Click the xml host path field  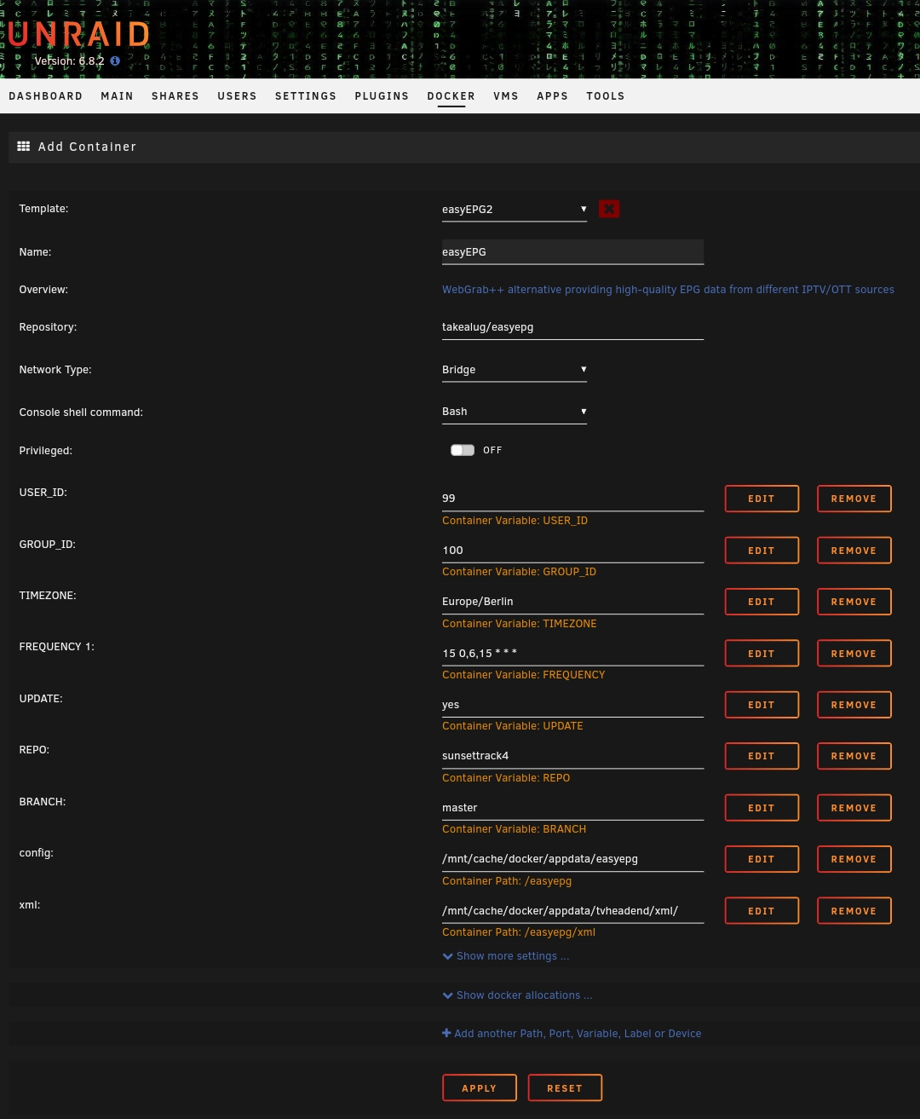[572, 911]
